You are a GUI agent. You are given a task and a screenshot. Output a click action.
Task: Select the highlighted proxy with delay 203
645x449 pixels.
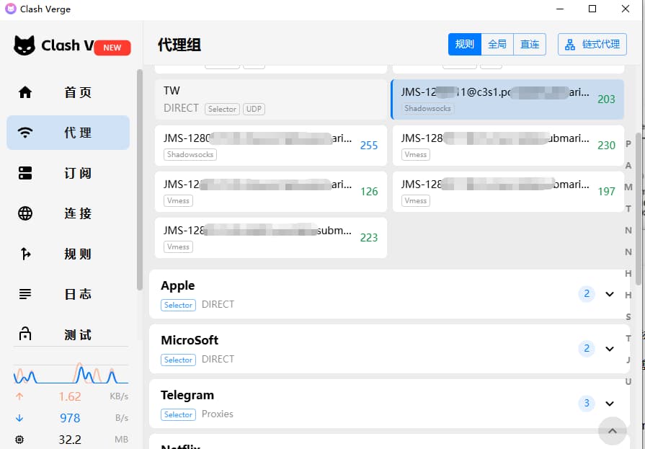tap(507, 99)
